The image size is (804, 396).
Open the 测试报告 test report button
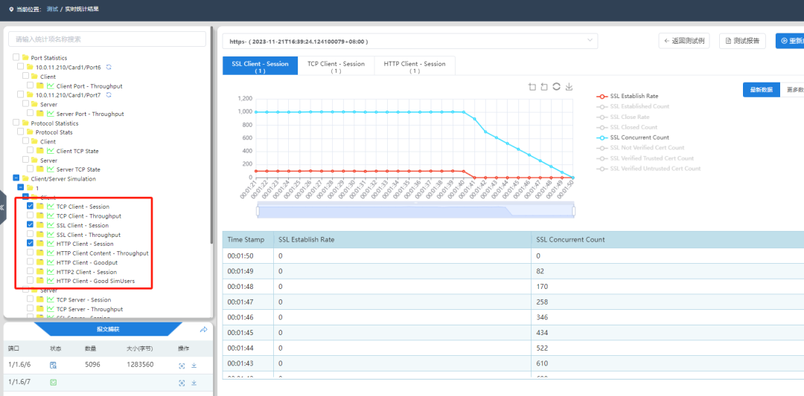(742, 42)
